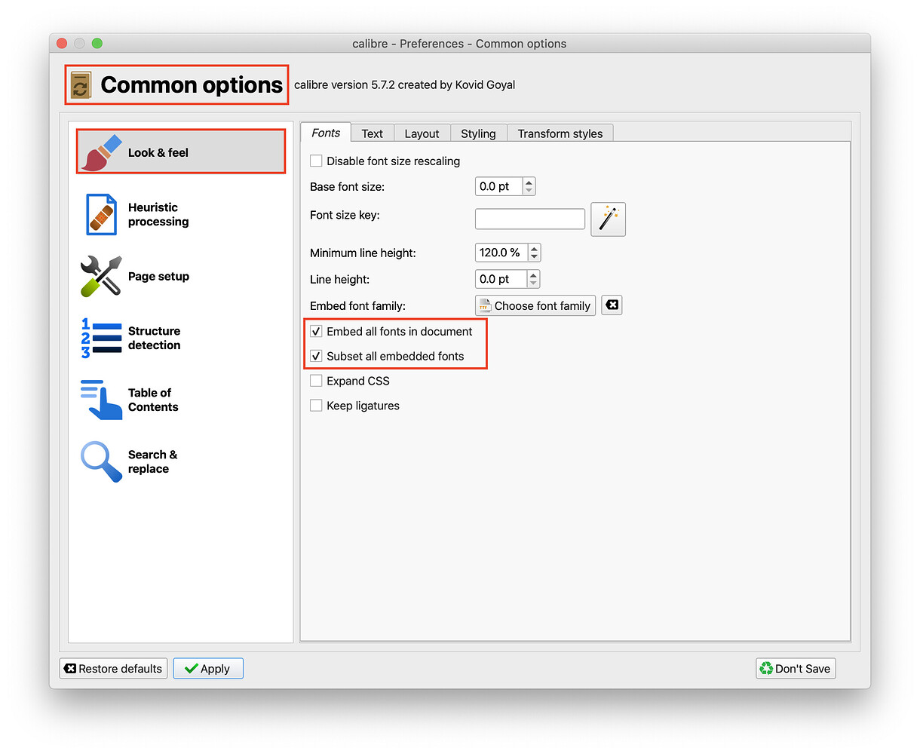920x754 pixels.
Task: Switch to the Fonts tab
Action: [326, 133]
